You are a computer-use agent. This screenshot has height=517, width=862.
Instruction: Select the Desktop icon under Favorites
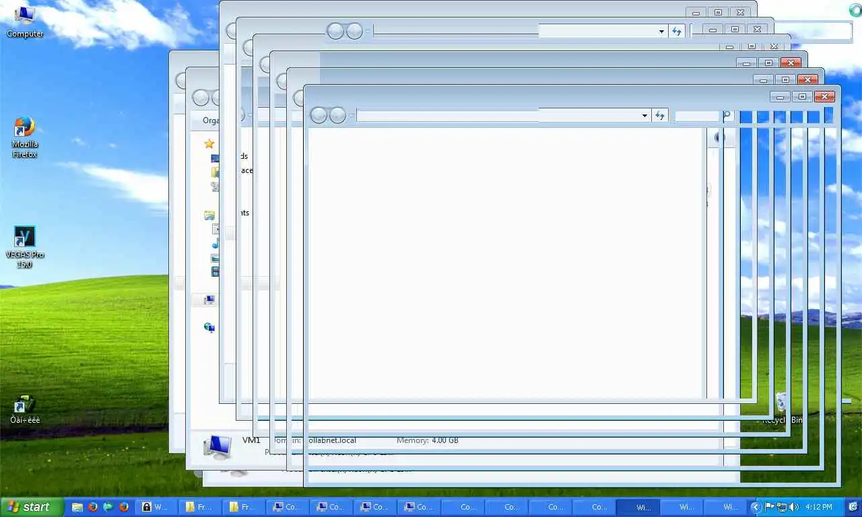tap(215, 159)
